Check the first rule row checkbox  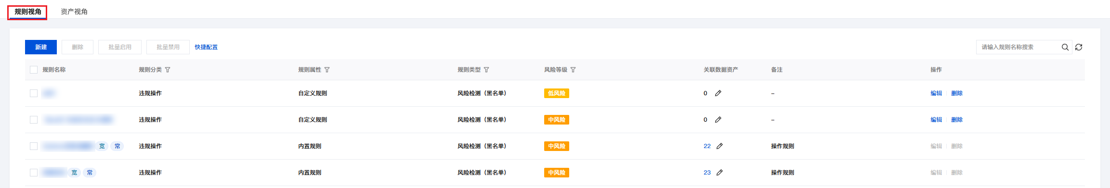(x=34, y=93)
